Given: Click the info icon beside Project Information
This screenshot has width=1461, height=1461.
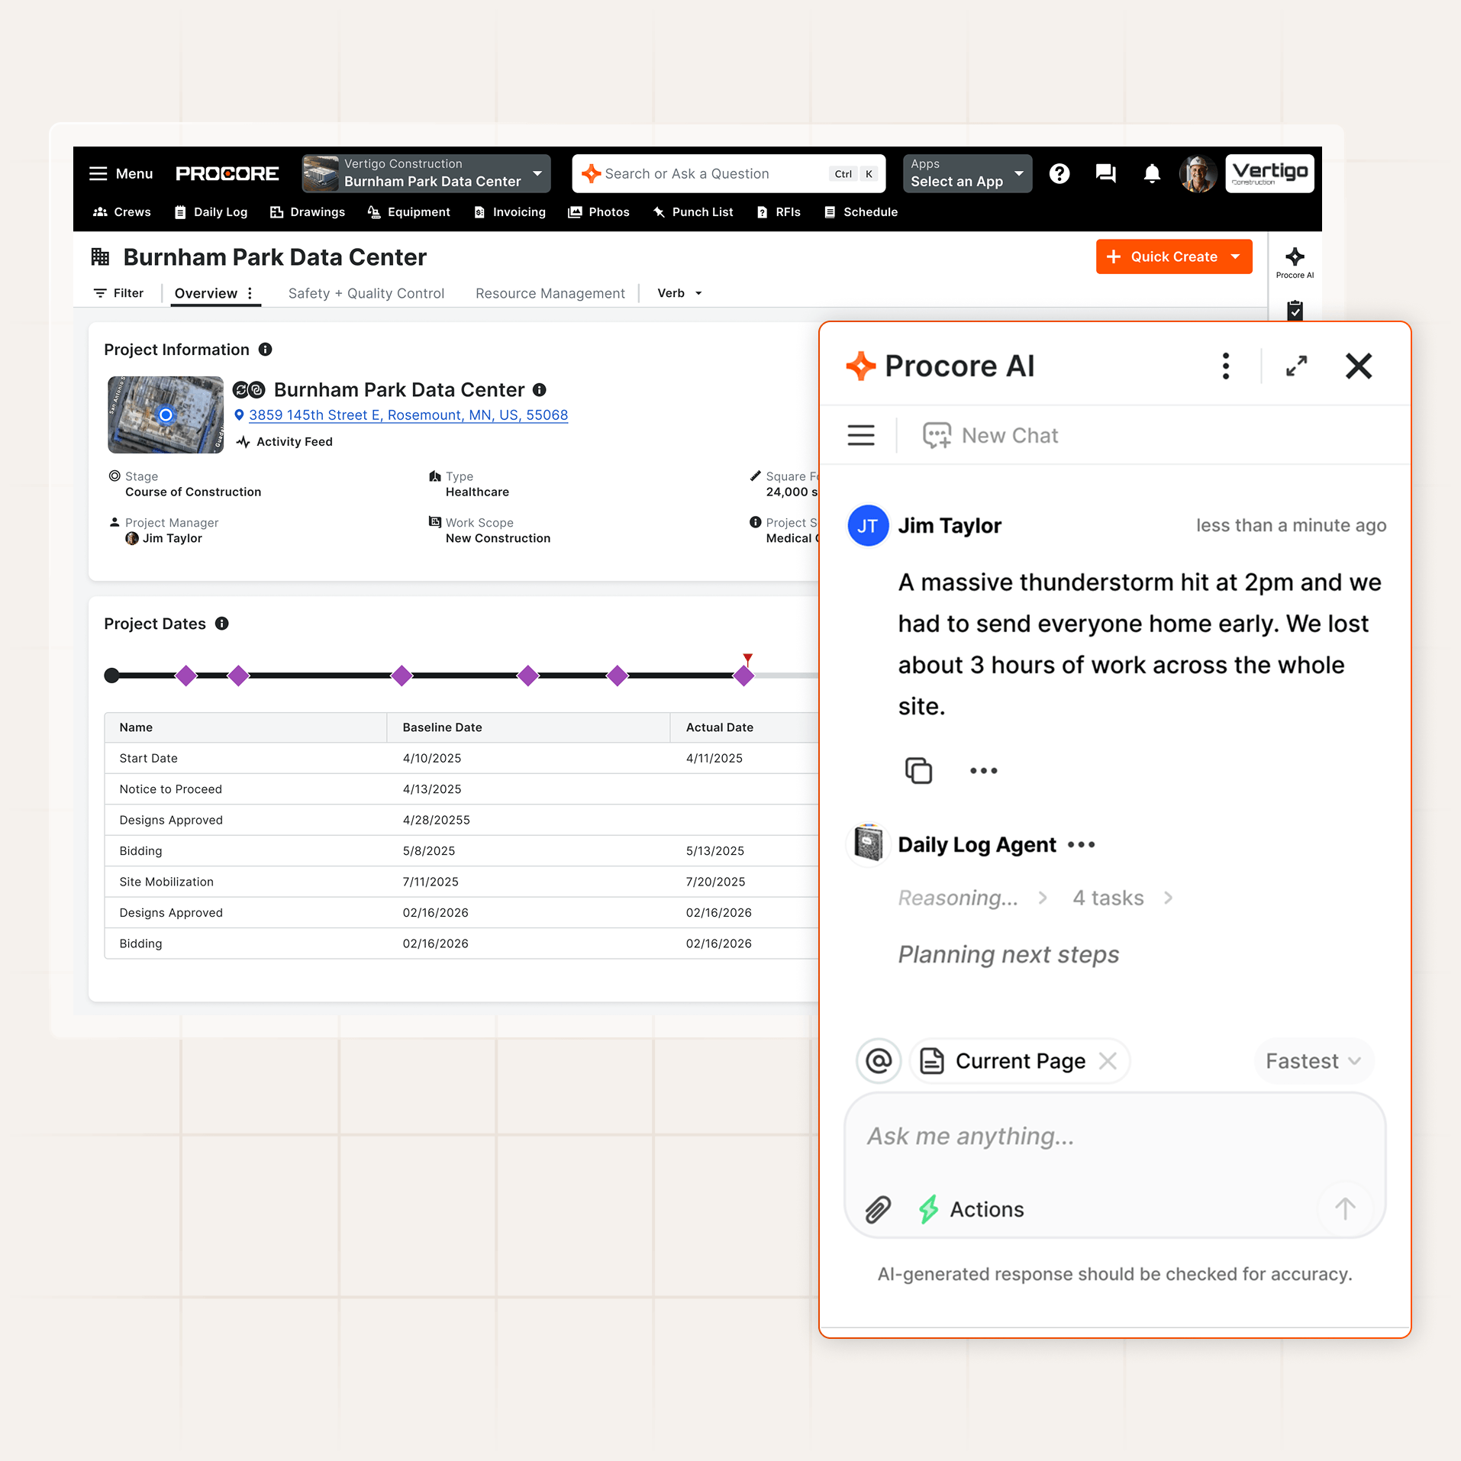Looking at the screenshot, I should click(265, 350).
